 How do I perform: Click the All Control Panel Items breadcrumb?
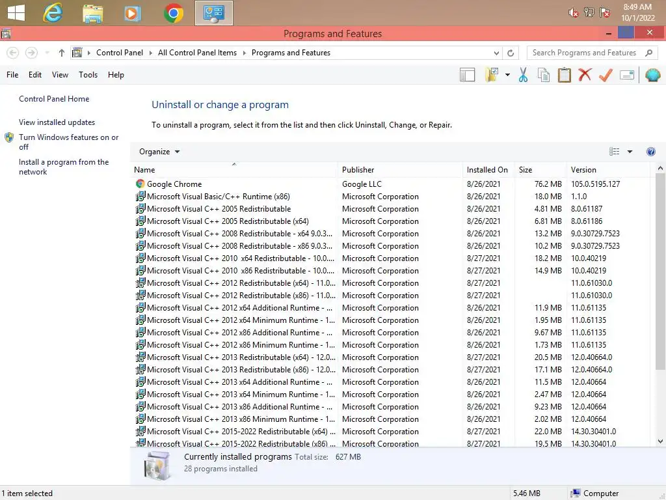(197, 53)
